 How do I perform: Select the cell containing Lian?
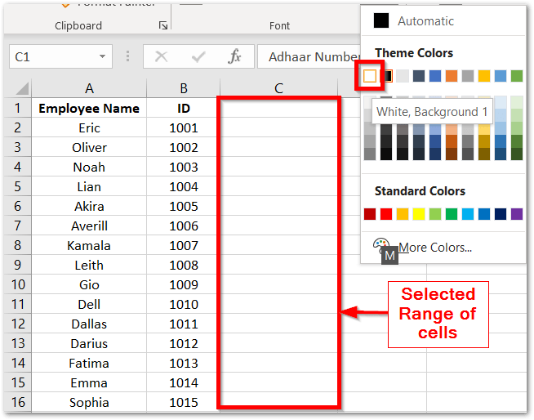89,186
